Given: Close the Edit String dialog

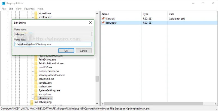Looking at the screenshot, I should pyautogui.click(x=90, y=23).
